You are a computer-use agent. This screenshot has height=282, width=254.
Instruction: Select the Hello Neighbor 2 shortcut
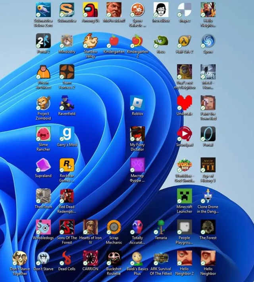point(185,258)
